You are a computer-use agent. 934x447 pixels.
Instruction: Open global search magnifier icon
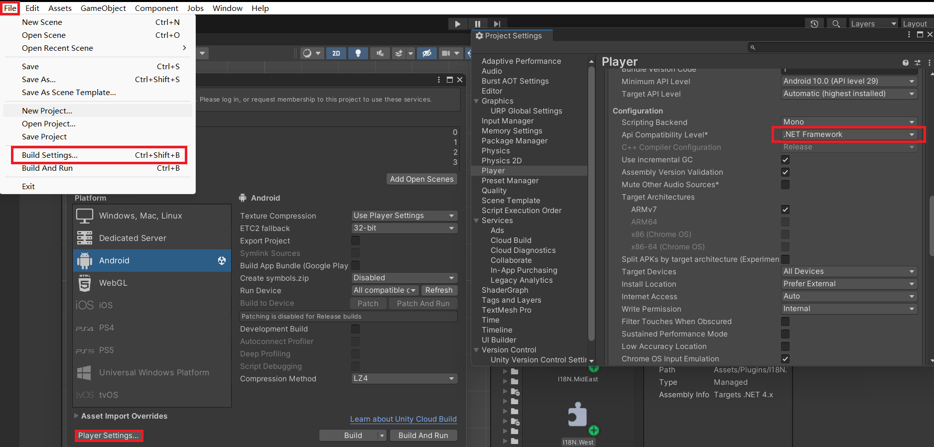coord(836,23)
